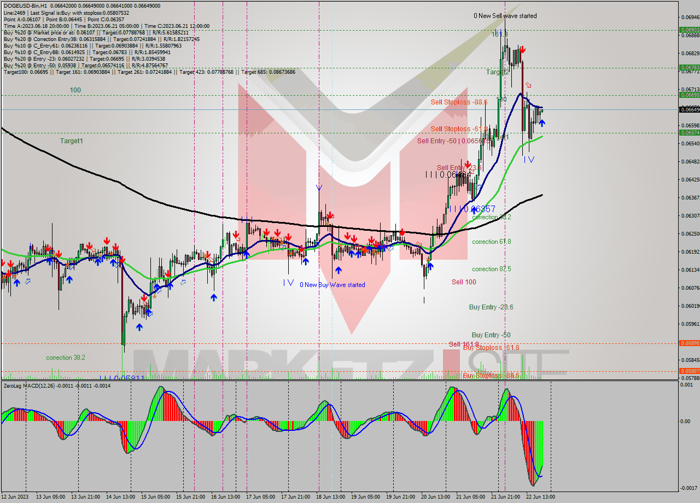Select the 21 Jun 05:00 time label
This screenshot has height=503, width=700.
pyautogui.click(x=471, y=497)
